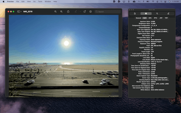Open the Annotations inspector pencil icon
This screenshot has height=113, width=181.
(x=168, y=14)
